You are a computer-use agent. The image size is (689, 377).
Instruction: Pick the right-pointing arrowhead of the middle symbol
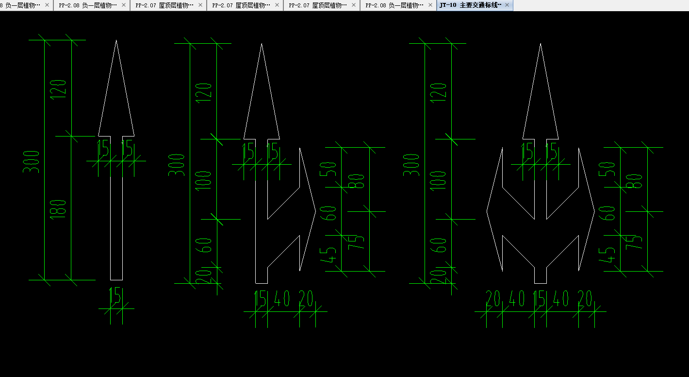tap(308, 209)
